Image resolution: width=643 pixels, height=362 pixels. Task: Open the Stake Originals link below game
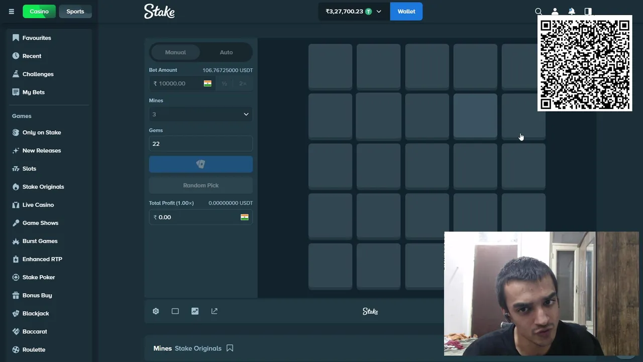pyautogui.click(x=198, y=348)
